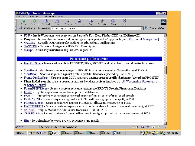Open the InterPro Scan link
Viewport: 195px width, 146px height.
[x=32, y=63]
